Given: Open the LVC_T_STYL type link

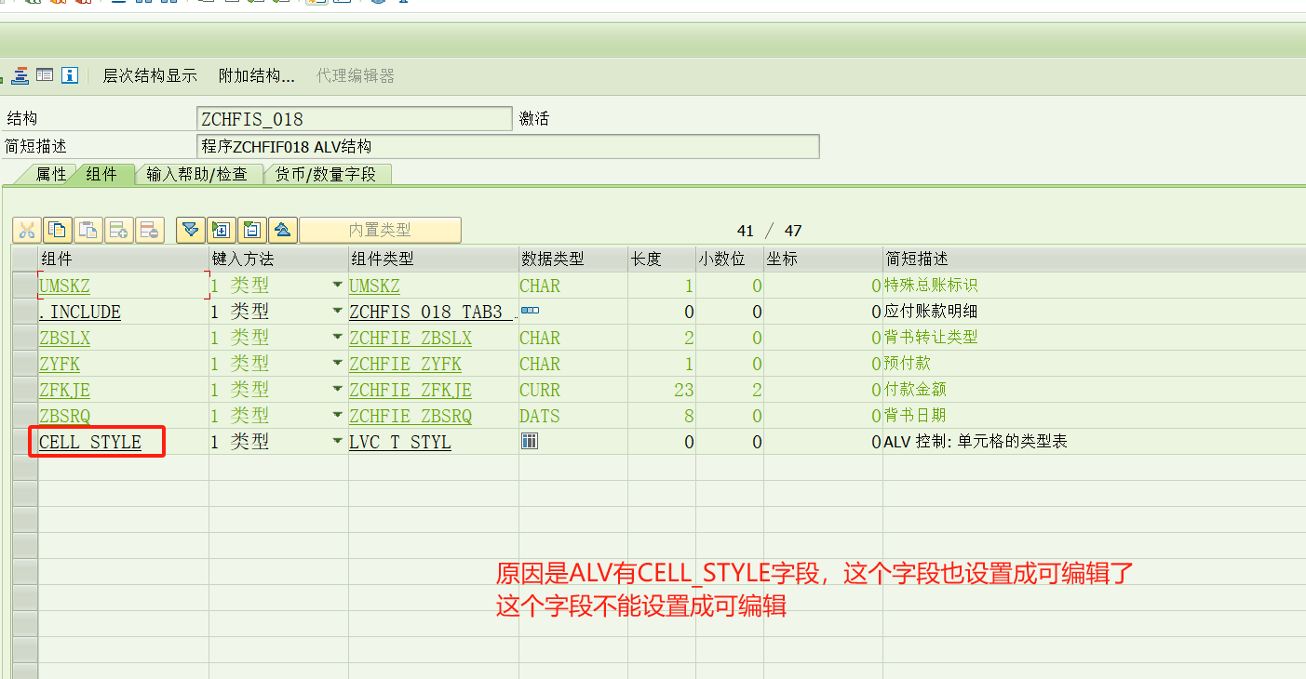Looking at the screenshot, I should 400,441.
